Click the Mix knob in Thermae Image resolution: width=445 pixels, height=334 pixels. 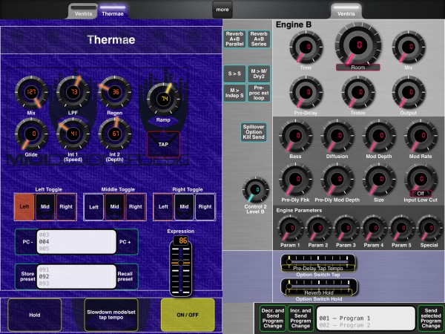coord(31,92)
